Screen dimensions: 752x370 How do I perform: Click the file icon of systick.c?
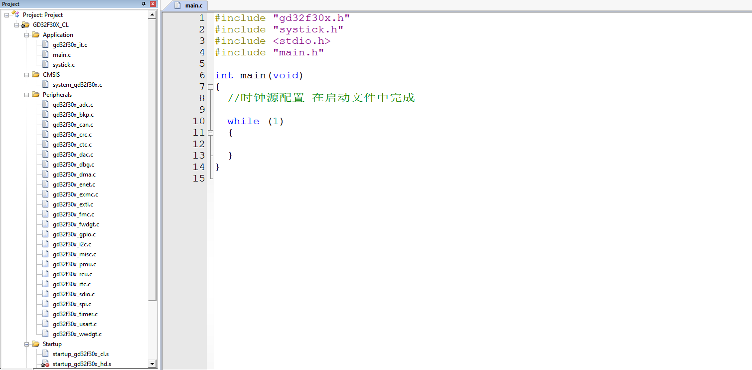[45, 65]
